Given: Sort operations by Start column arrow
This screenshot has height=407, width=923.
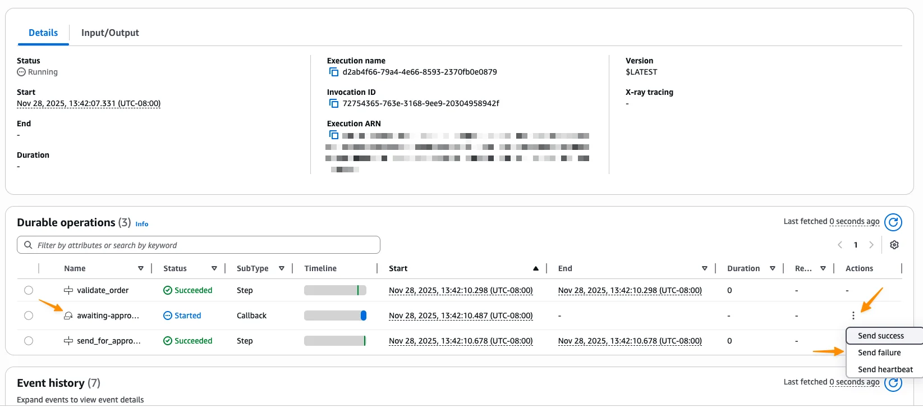Looking at the screenshot, I should pos(536,268).
